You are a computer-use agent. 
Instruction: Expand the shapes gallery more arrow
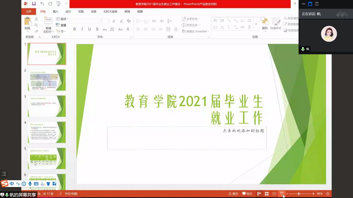(256, 24)
